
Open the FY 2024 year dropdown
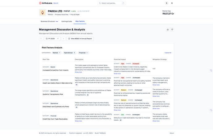52,39
